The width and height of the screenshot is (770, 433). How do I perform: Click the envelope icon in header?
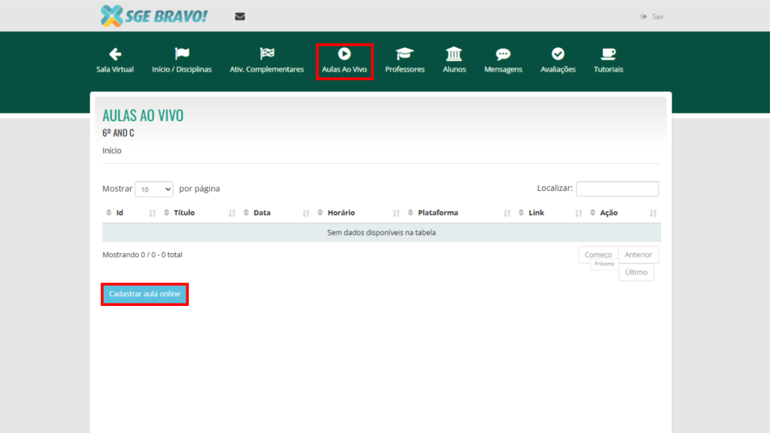[x=240, y=17]
